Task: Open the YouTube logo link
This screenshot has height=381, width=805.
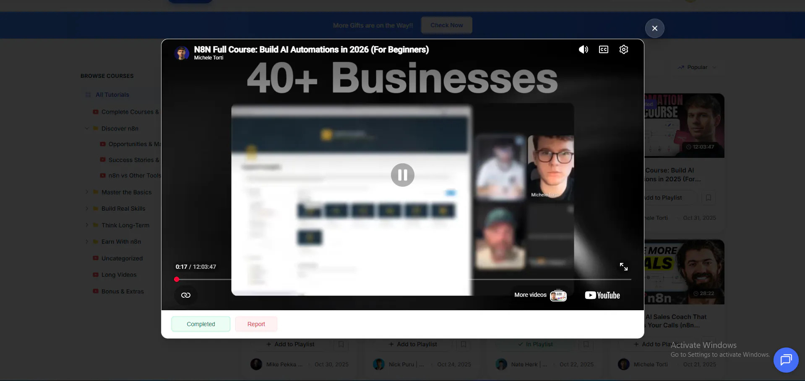Action: pyautogui.click(x=602, y=295)
